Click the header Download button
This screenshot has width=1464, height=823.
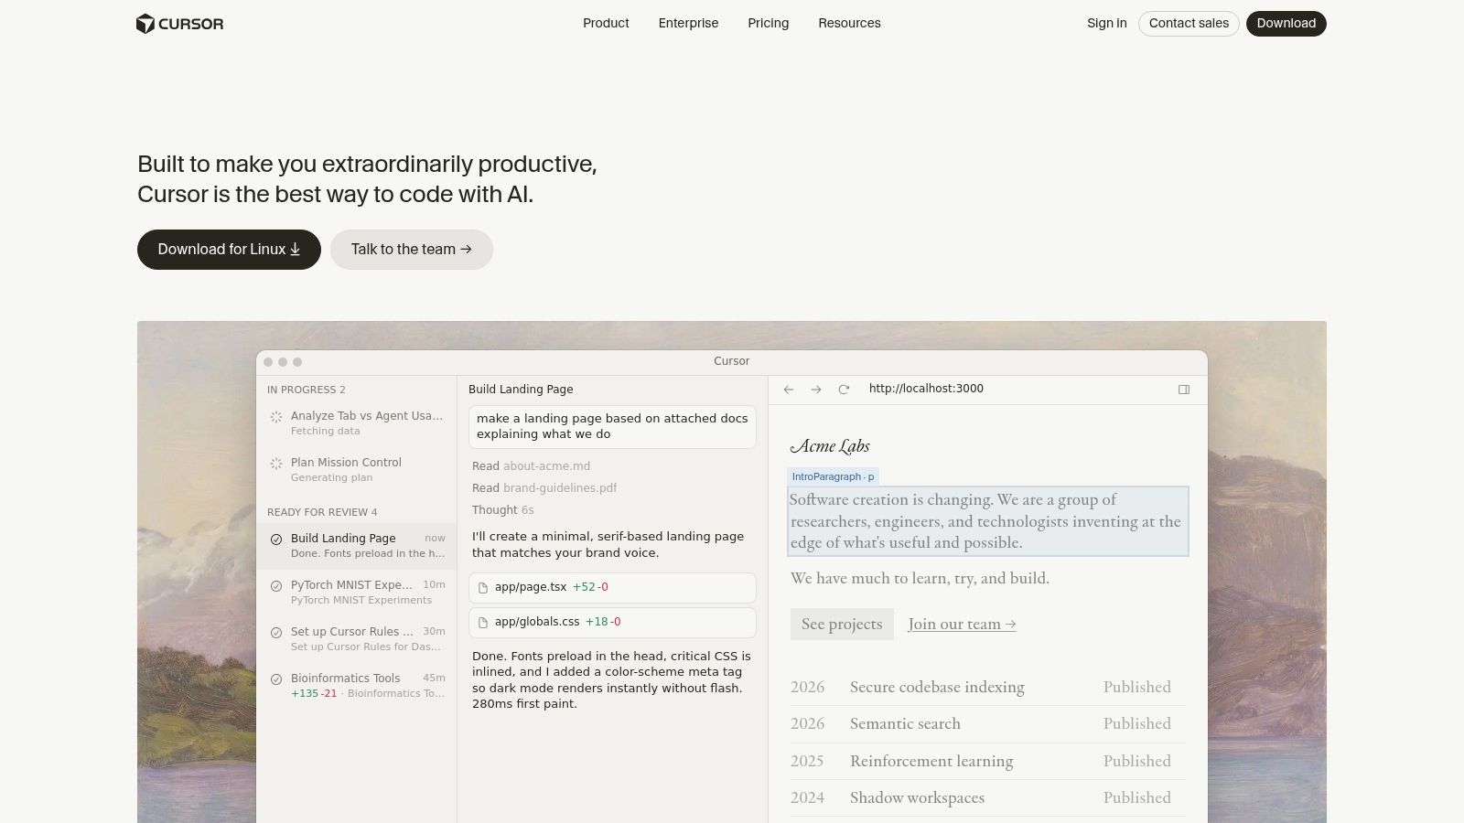point(1286,24)
